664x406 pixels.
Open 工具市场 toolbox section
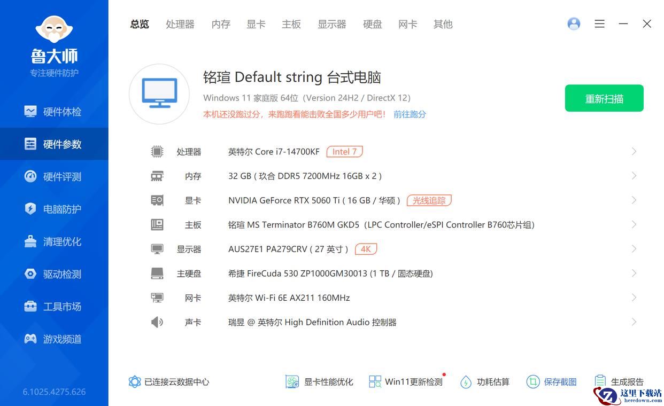(x=53, y=307)
